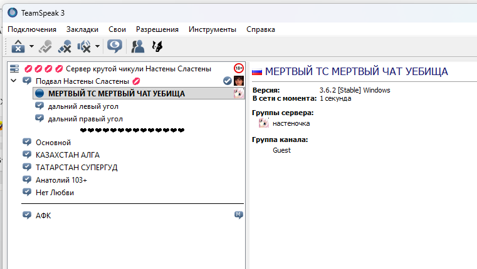Click the настеночка group name

[x=291, y=123]
